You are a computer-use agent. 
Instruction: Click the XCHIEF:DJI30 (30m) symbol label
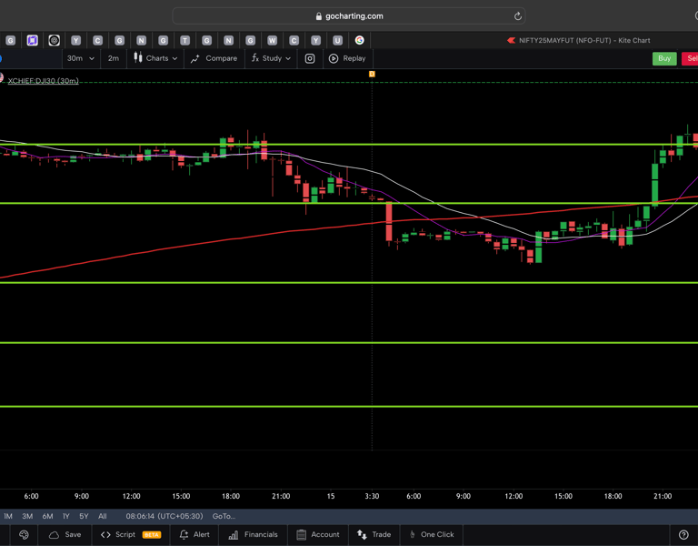click(44, 81)
